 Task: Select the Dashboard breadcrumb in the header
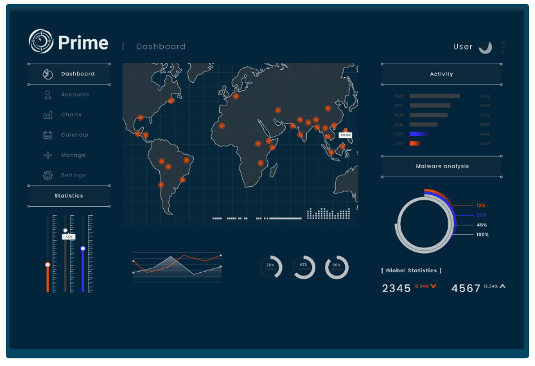pos(161,47)
